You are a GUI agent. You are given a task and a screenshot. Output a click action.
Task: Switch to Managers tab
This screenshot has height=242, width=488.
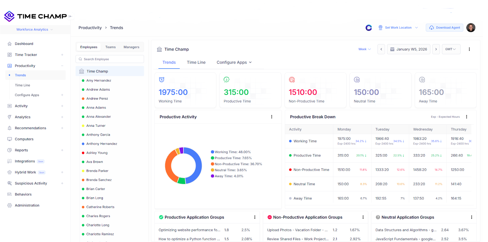coord(131,47)
